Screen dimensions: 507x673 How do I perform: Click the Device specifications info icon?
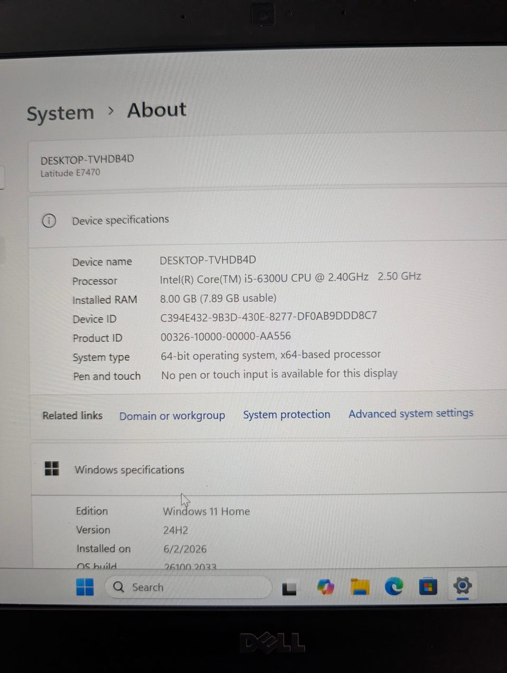click(x=49, y=221)
